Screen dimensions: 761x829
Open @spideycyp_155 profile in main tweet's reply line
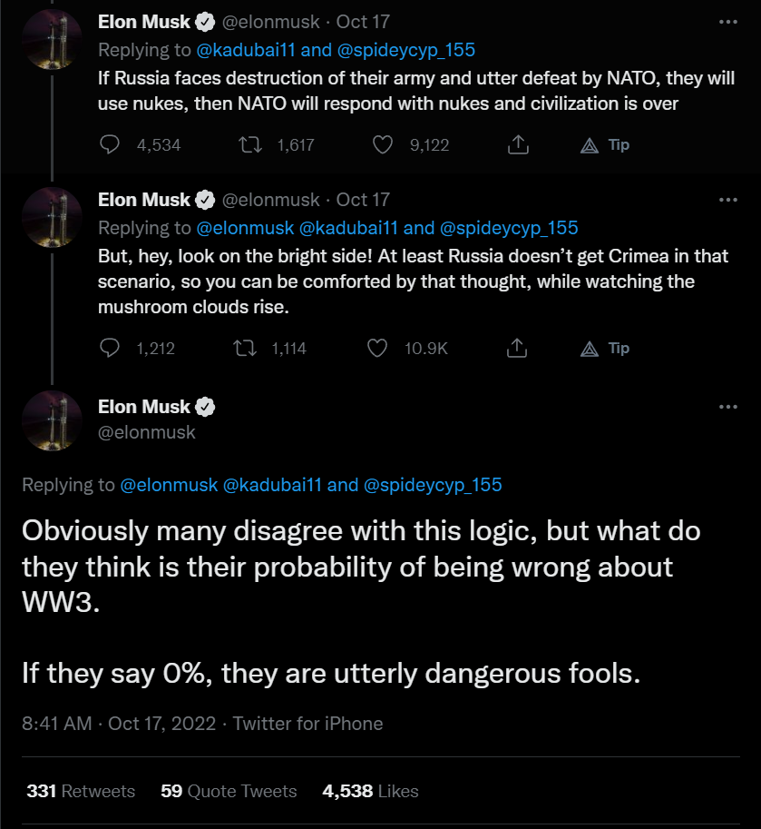pyautogui.click(x=433, y=485)
